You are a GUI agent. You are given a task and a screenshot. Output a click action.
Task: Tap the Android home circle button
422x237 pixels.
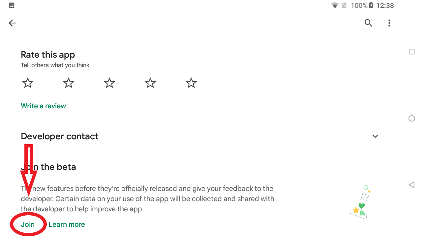coord(411,118)
